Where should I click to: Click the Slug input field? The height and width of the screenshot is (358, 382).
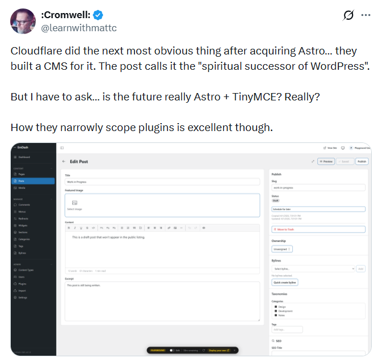[x=317, y=187]
